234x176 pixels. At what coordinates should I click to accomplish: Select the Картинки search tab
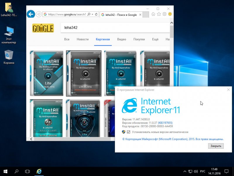point(103,39)
